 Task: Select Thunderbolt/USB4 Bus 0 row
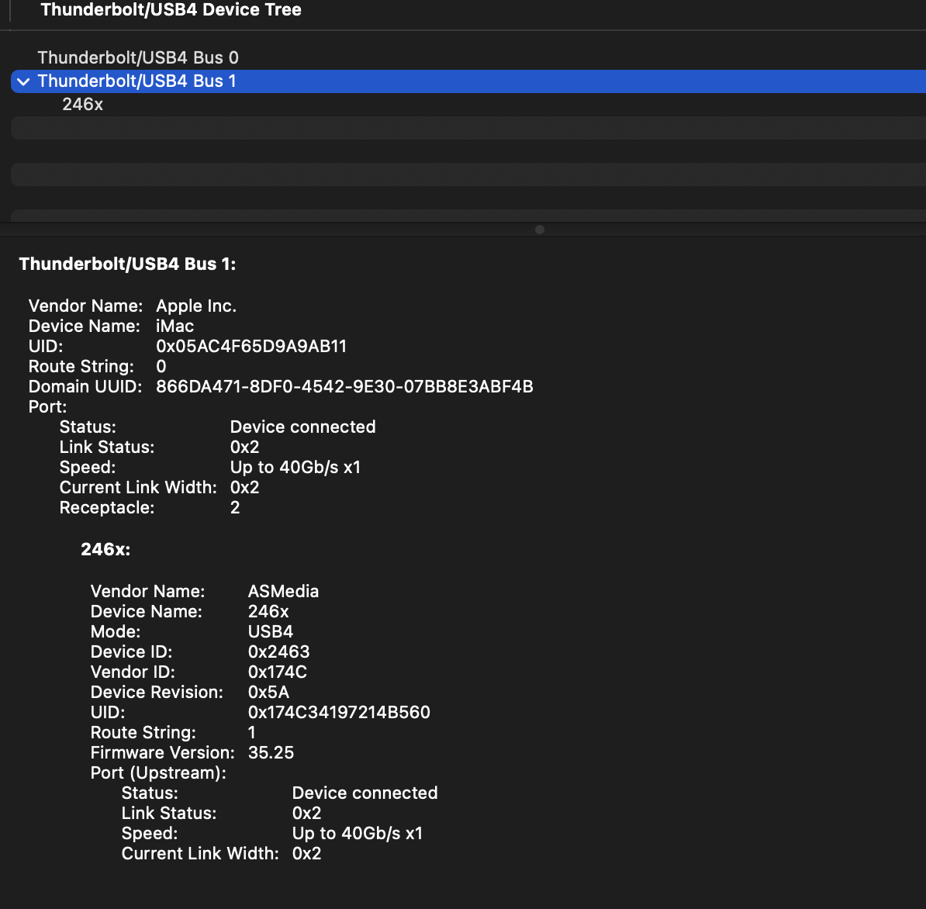point(468,58)
